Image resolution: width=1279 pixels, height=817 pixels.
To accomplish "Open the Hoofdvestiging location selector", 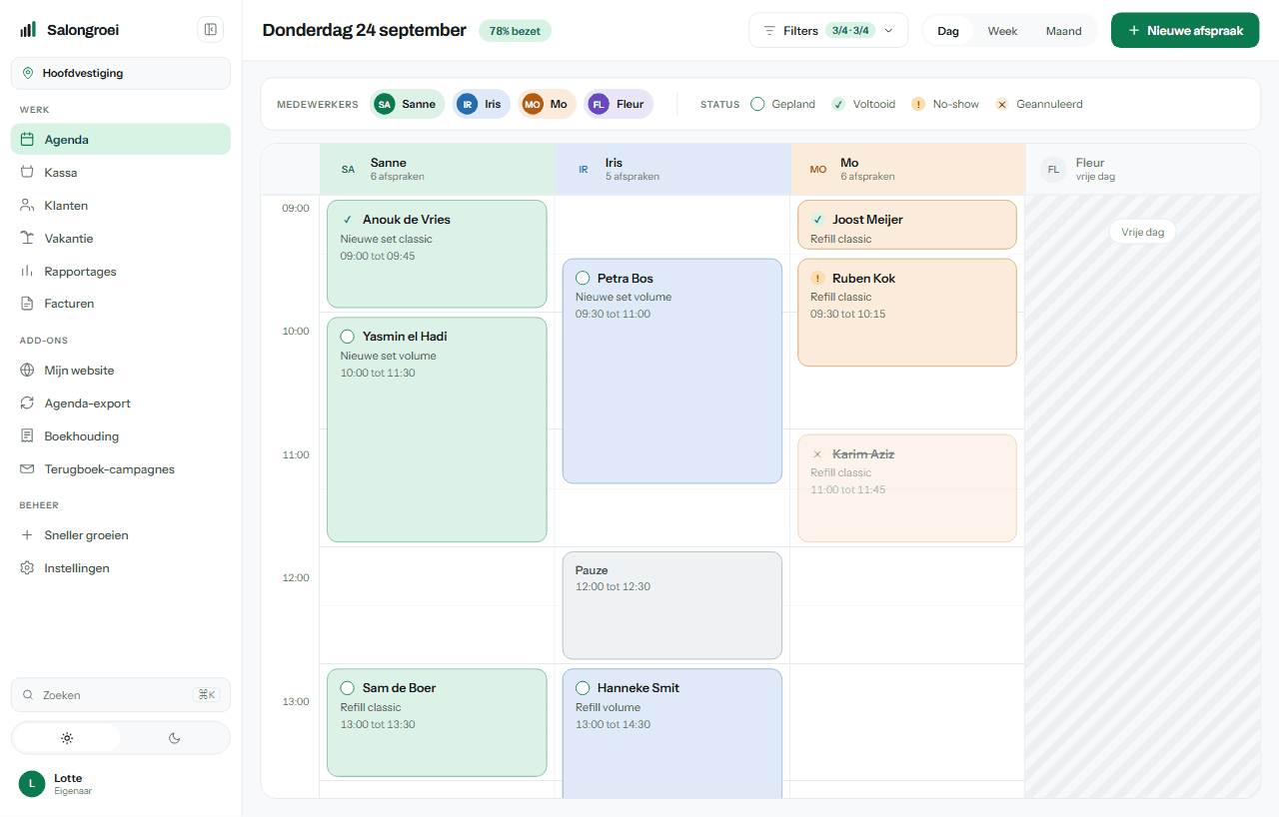I will click(x=121, y=73).
